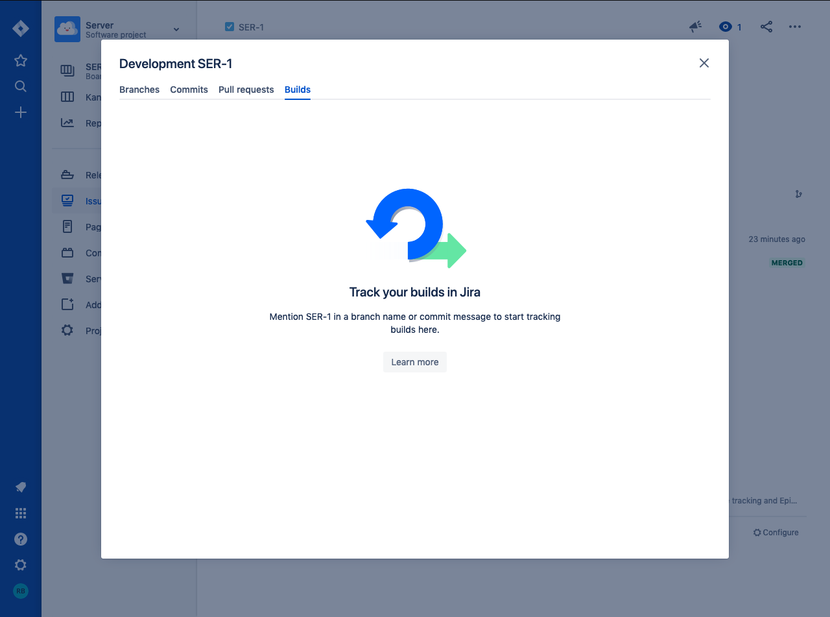The width and height of the screenshot is (830, 617).
Task: Open the Issues monitor icon
Action: (67, 200)
